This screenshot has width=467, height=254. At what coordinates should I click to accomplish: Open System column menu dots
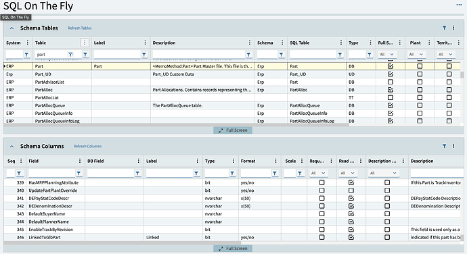28,43
